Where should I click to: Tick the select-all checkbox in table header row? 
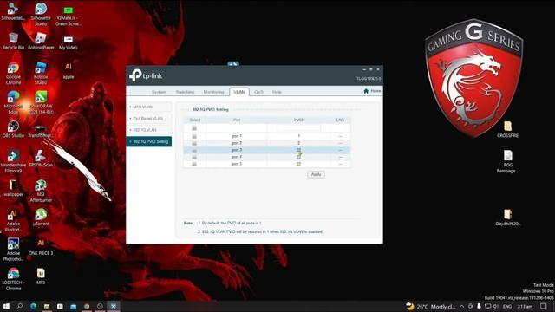(194, 128)
